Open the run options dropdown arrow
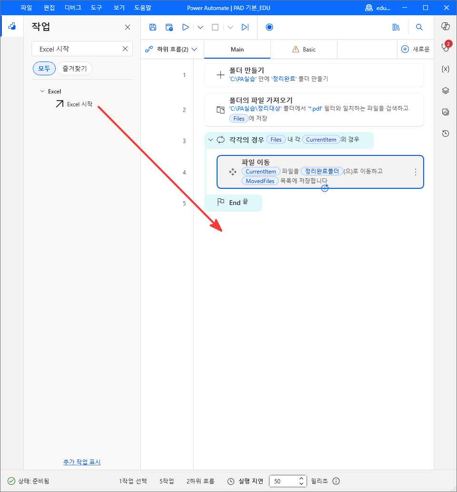 point(200,27)
